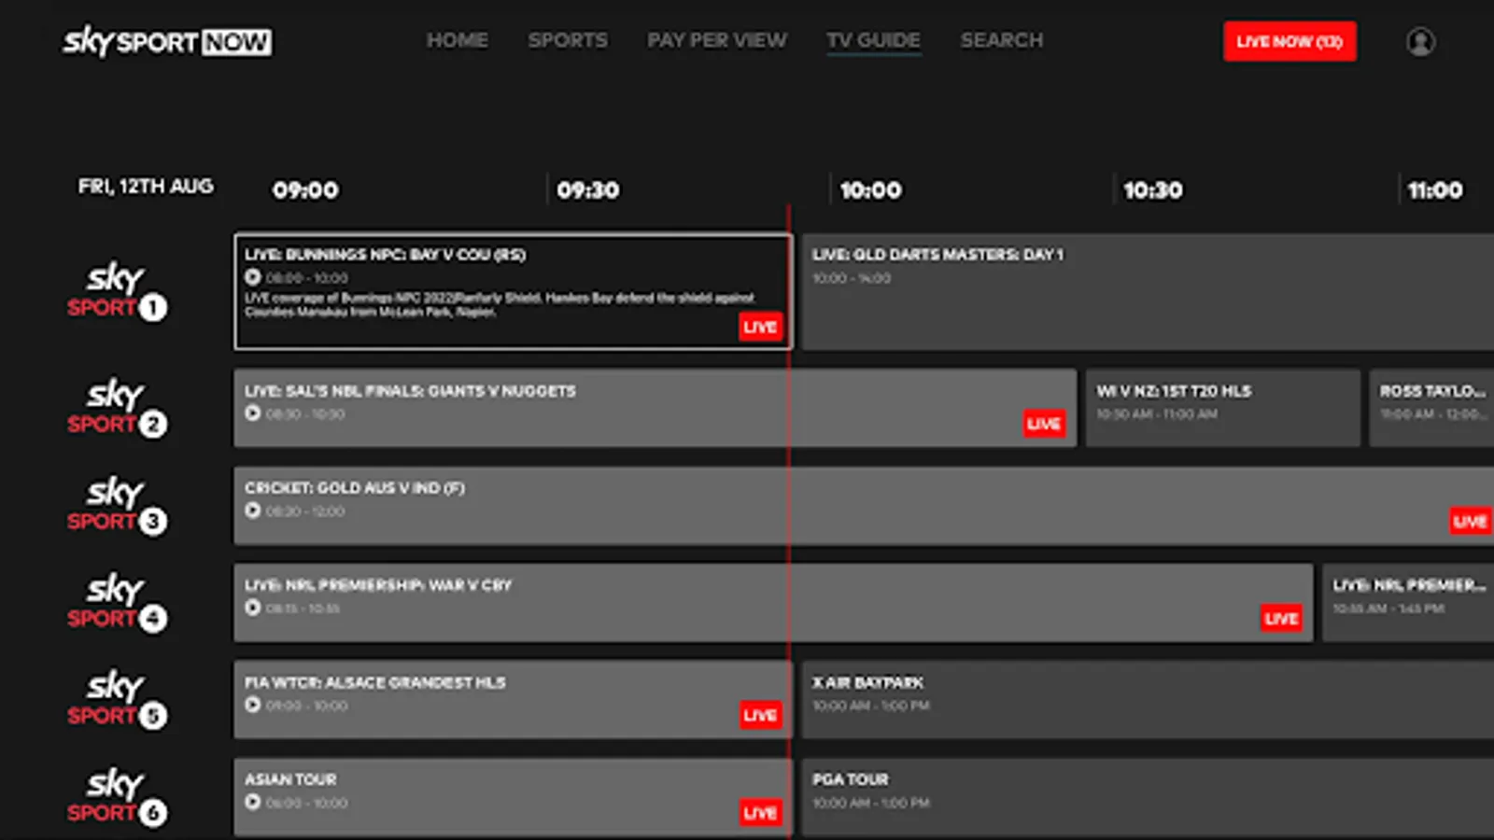The width and height of the screenshot is (1494, 840).
Task: Click LIVE badge on Asian Tour
Action: pos(760,812)
